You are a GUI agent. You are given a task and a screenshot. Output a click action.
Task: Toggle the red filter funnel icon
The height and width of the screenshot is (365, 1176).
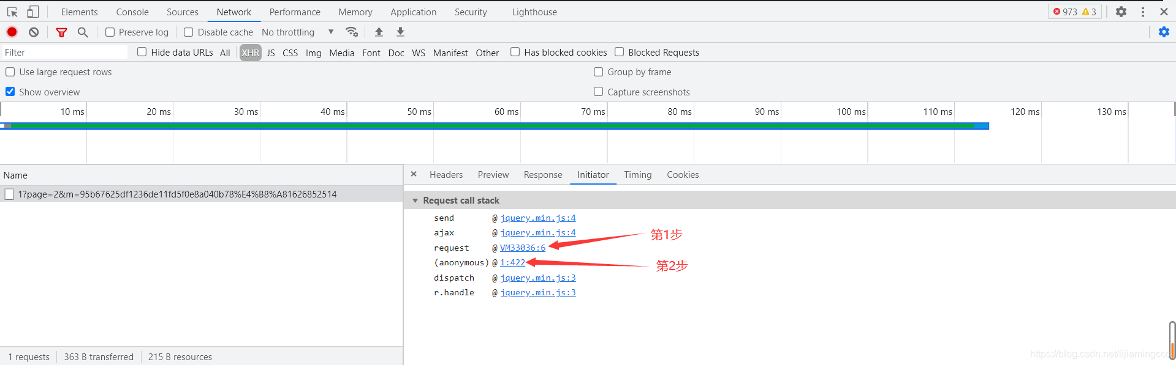coord(61,32)
